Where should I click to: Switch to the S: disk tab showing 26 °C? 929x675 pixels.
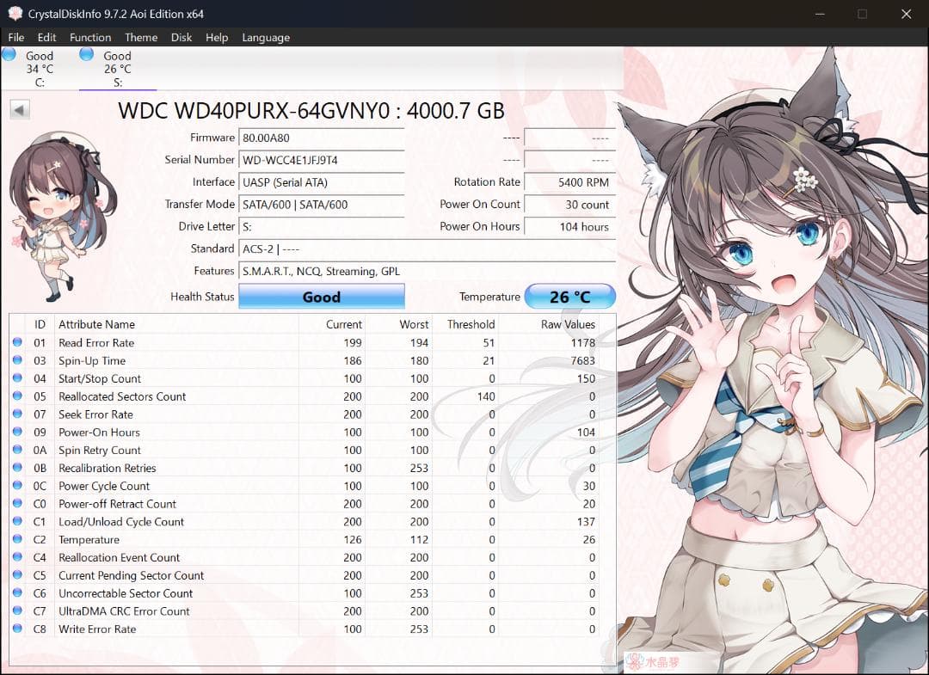[118, 69]
